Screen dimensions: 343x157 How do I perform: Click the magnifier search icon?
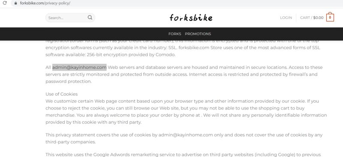[90, 18]
